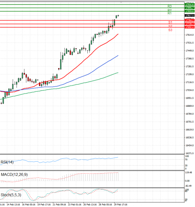Click the MACD scale value -82.49
Image resolution: width=195 pixels, height=207 pixels.
pos(188,186)
